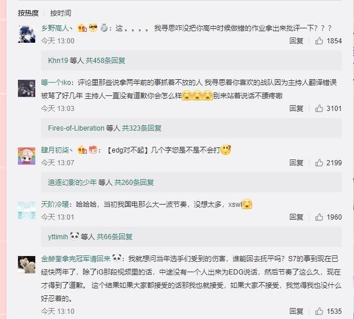
Task: Reply to the 13:07 comment via 回复
Action: [x=296, y=162]
